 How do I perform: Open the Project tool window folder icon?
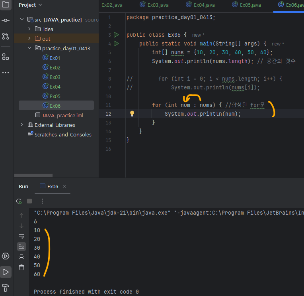[6, 4]
